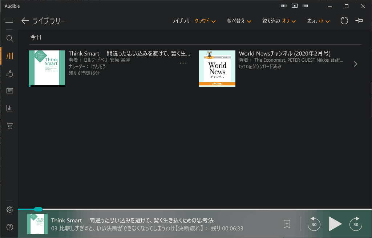Open the hamburger navigation menu
Viewport: 372px width, 238px height.
9,21
